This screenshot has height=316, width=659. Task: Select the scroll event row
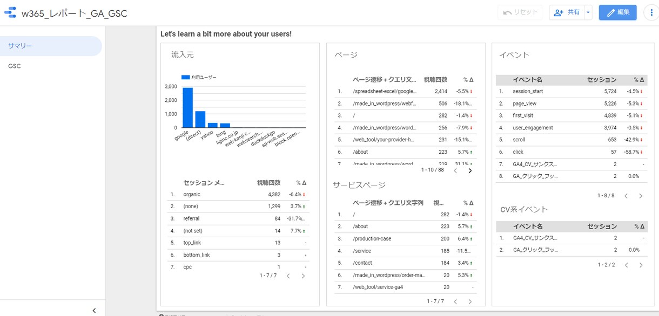[x=571, y=140]
